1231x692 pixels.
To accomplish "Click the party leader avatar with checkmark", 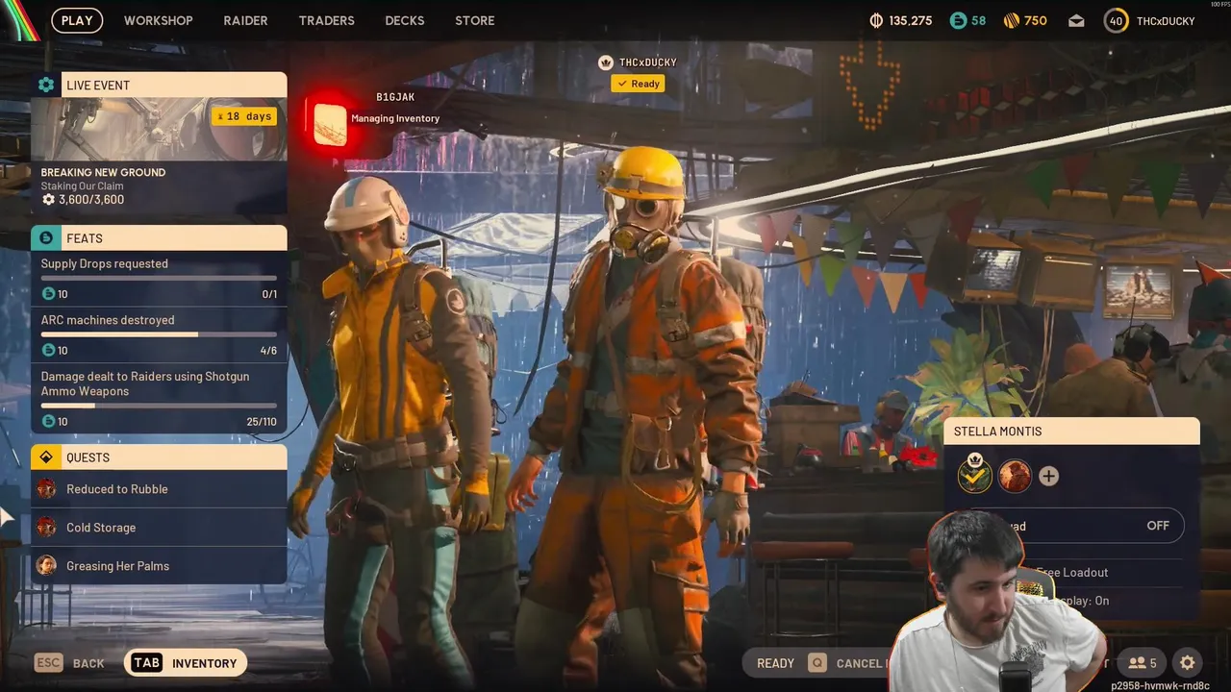I will (975, 475).
